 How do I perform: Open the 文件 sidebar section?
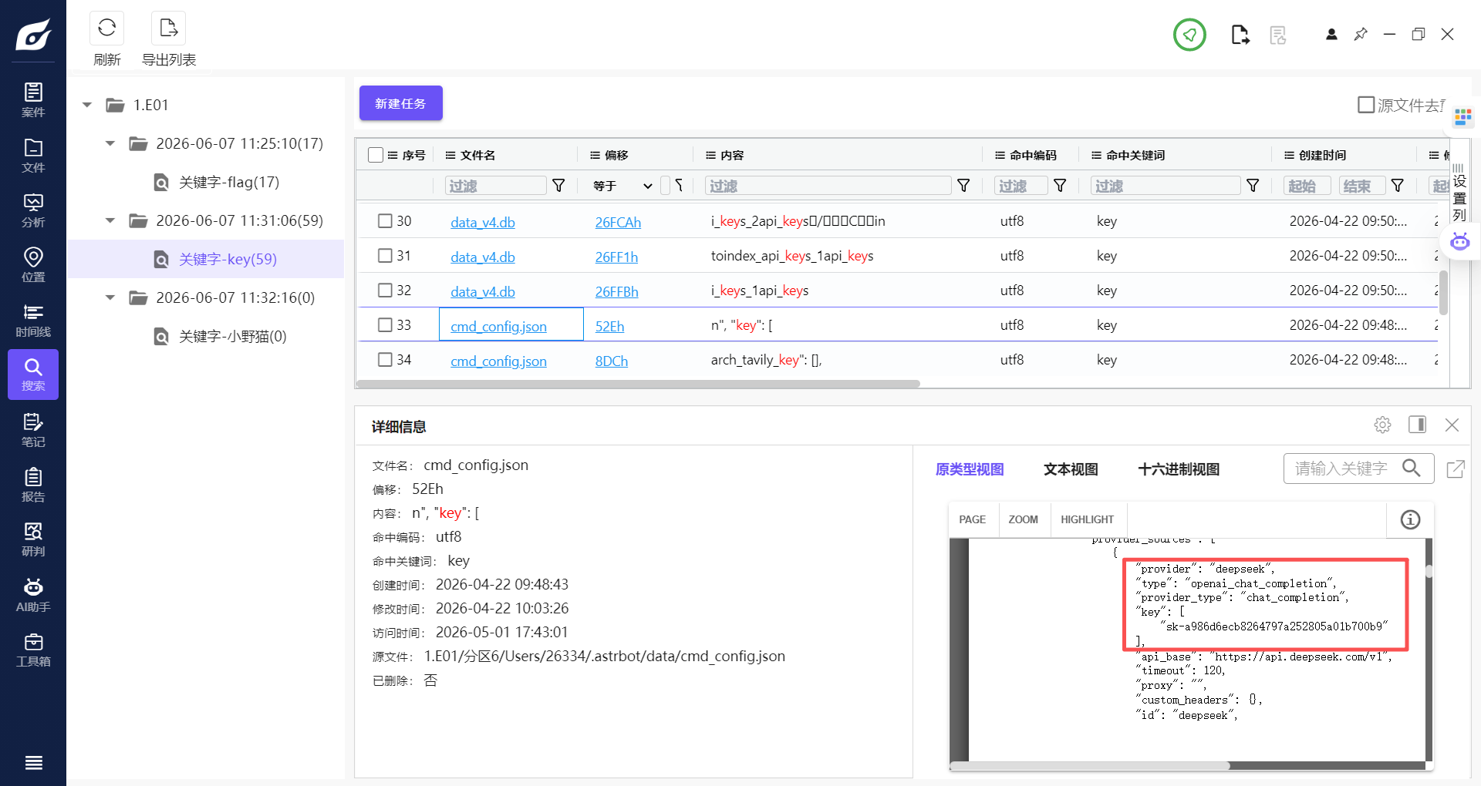[x=33, y=155]
